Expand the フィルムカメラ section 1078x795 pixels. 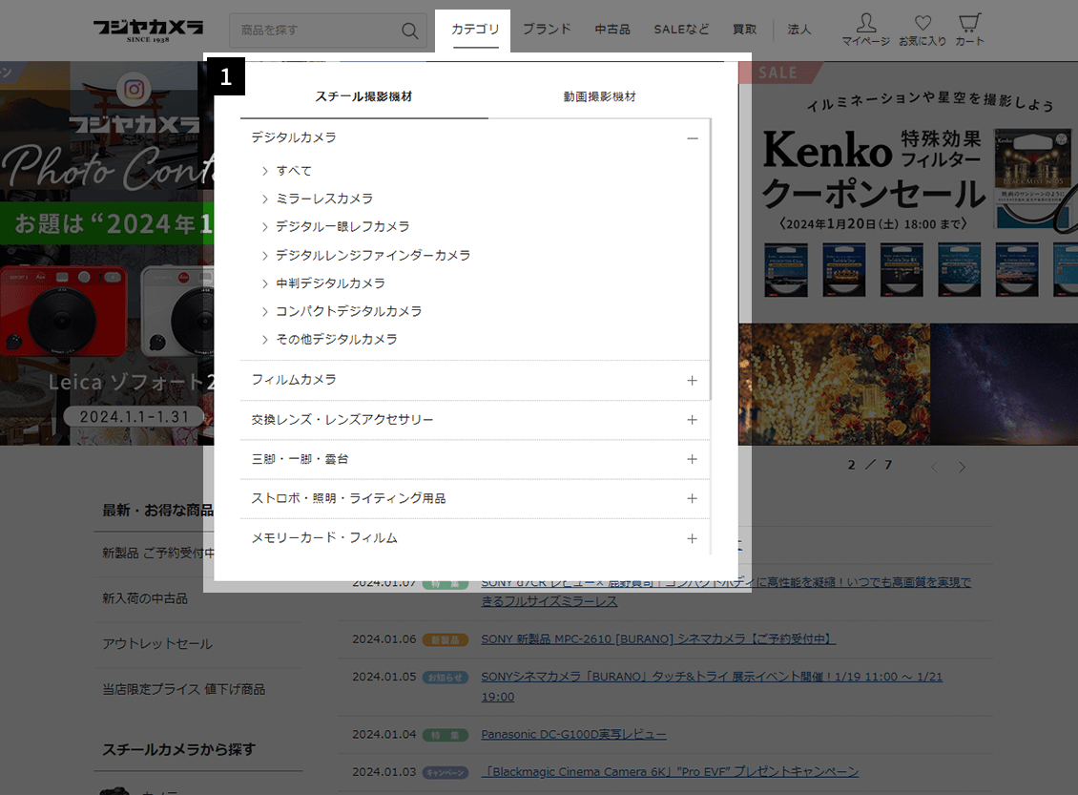pos(693,380)
